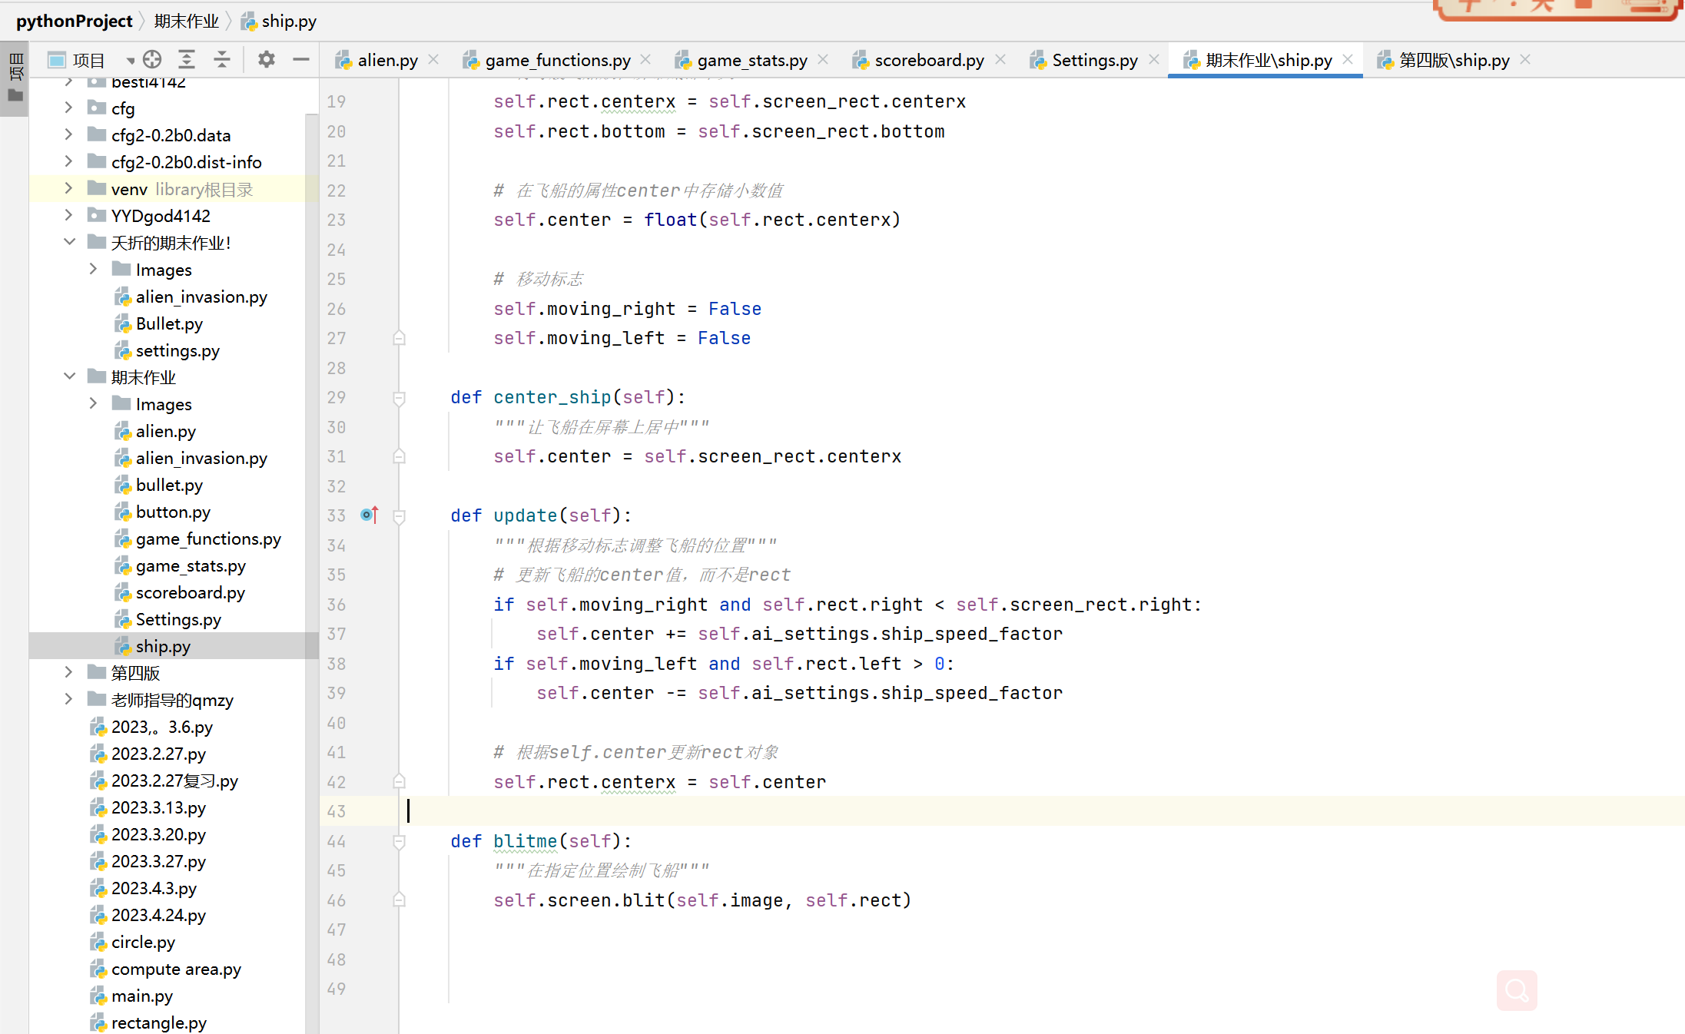
Task: Switch to the alien.py tab
Action: point(387,60)
